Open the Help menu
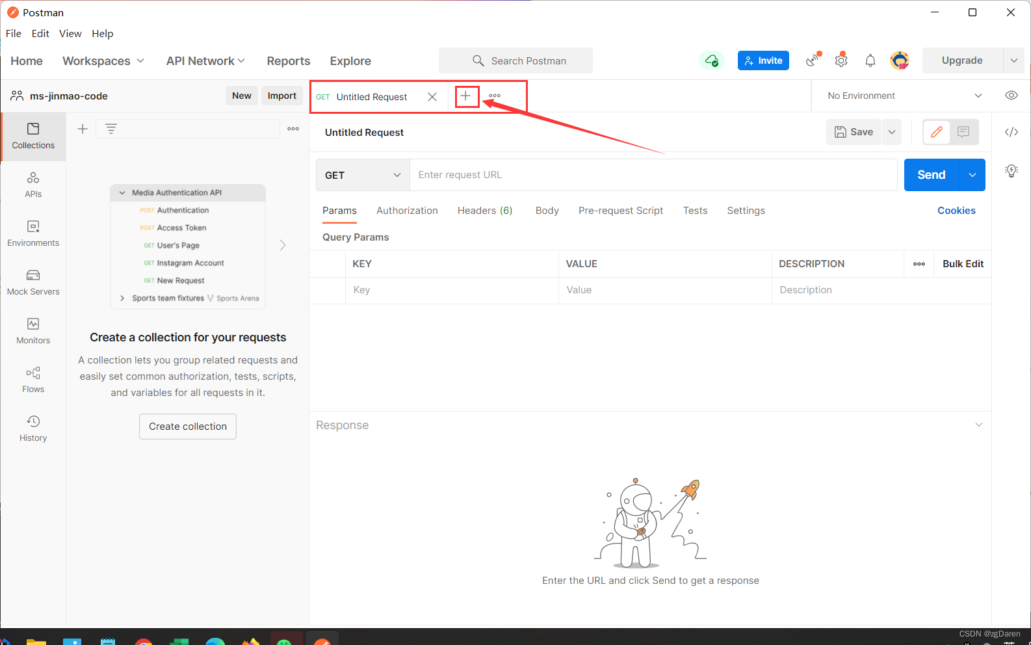The width and height of the screenshot is (1031, 645). click(x=102, y=33)
